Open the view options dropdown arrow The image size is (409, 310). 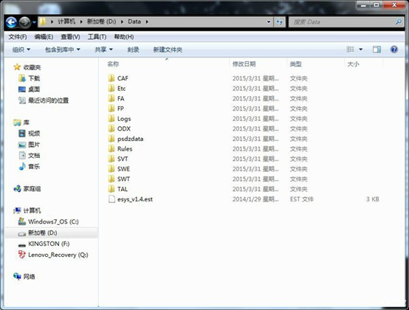coord(361,49)
